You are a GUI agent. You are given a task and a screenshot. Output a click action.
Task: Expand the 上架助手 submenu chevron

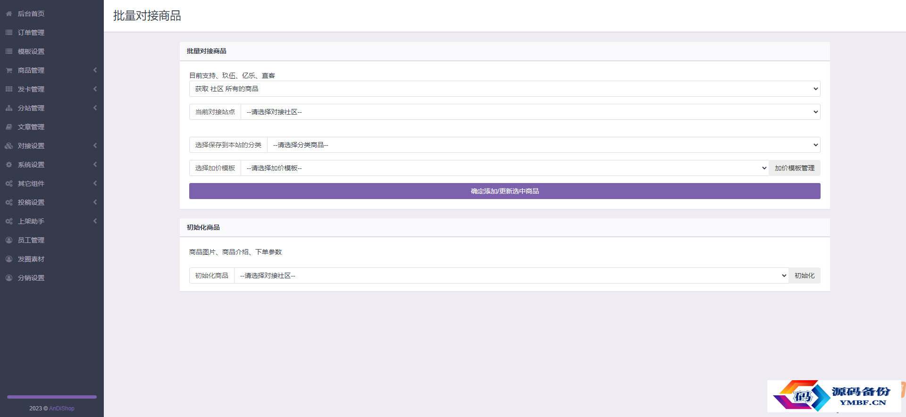95,221
